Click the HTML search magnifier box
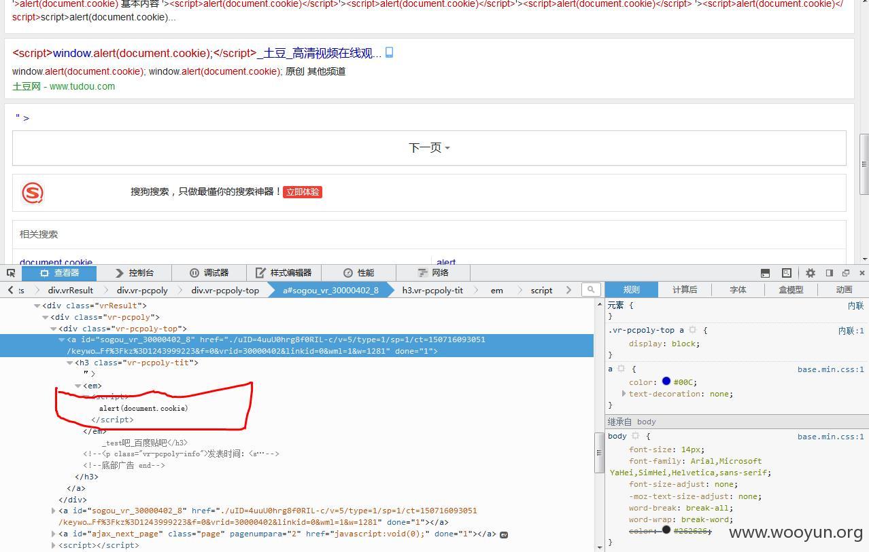This screenshot has width=869, height=552. tap(591, 290)
